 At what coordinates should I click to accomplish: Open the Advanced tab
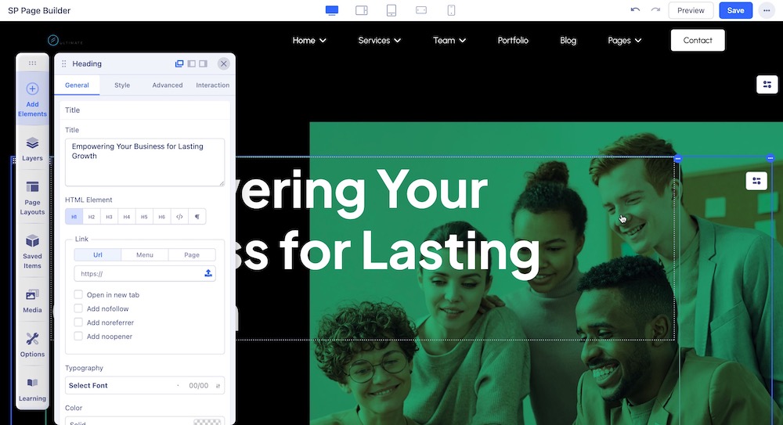(168, 85)
